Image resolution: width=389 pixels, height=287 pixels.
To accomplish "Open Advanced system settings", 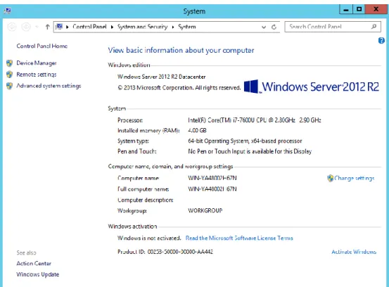I will tap(49, 86).
